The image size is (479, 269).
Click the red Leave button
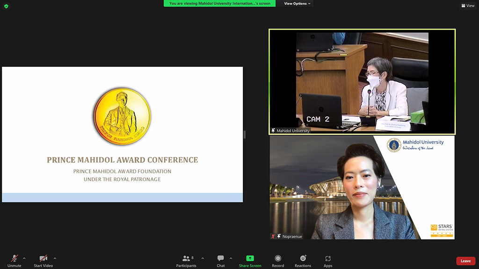465,261
